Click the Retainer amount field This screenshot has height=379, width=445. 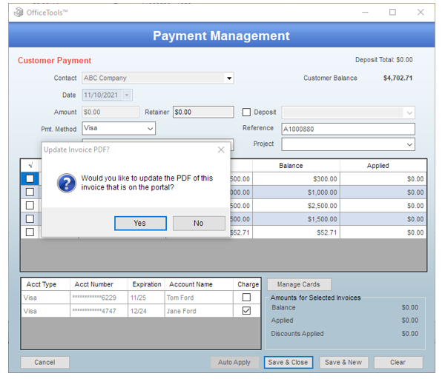point(203,113)
